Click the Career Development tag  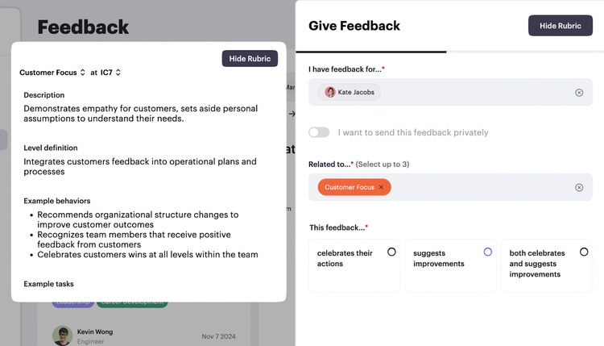pos(132,304)
